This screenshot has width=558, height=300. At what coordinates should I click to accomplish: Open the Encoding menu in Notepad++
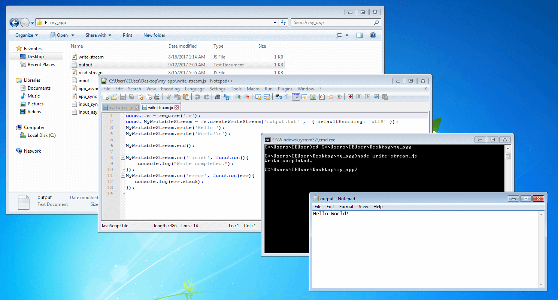coord(170,89)
